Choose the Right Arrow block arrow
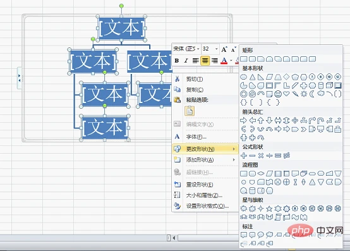350x251 pixels. tap(243, 121)
